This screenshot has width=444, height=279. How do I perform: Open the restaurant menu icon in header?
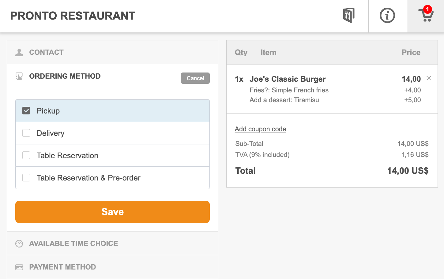[349, 16]
